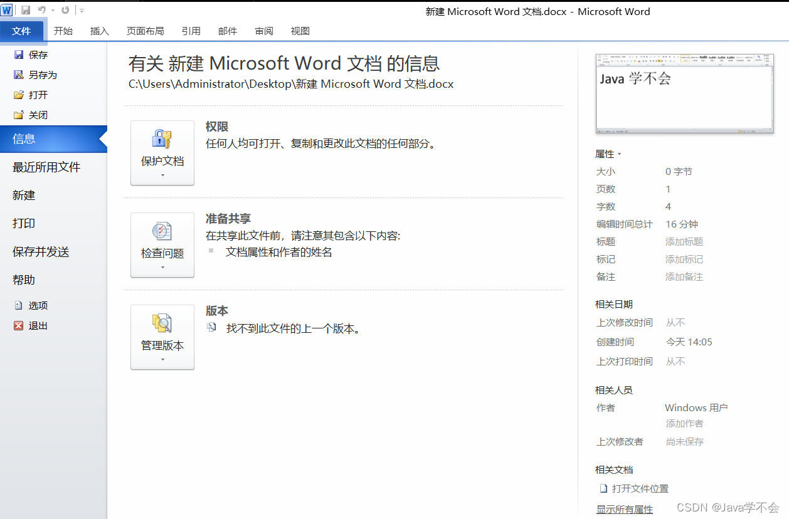Click author name Windows 用户
The height and width of the screenshot is (519, 789).
(696, 408)
